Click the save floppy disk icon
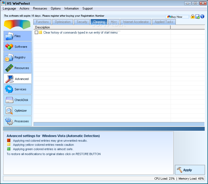208x184 pixels. (x=197, y=17)
